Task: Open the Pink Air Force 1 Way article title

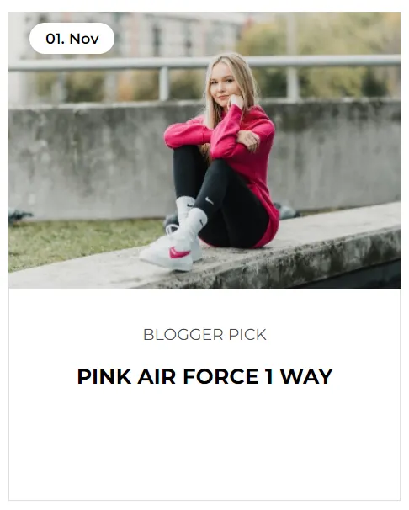Action: coord(204,377)
